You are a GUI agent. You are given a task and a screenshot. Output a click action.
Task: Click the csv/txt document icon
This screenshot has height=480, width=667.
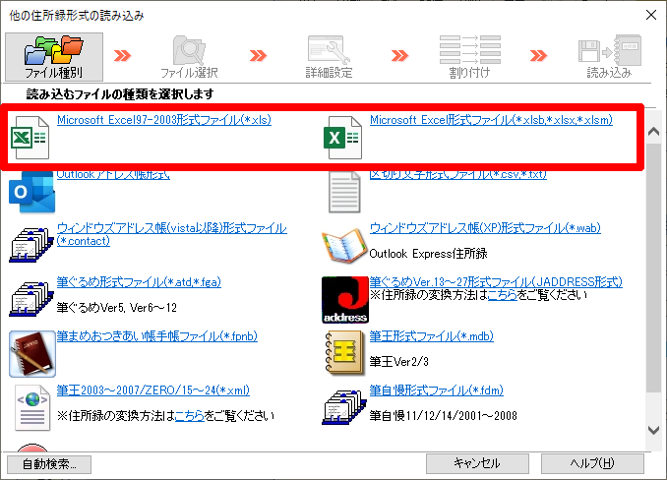click(344, 192)
